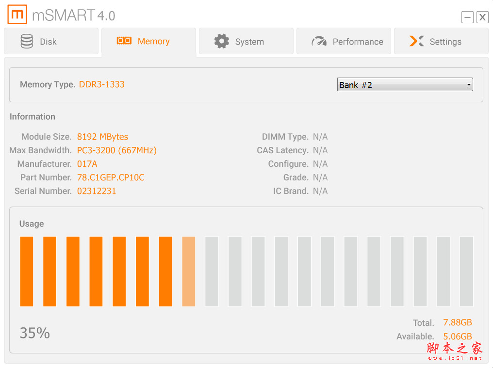
Task: Click the Memory chip icon
Action: [124, 41]
